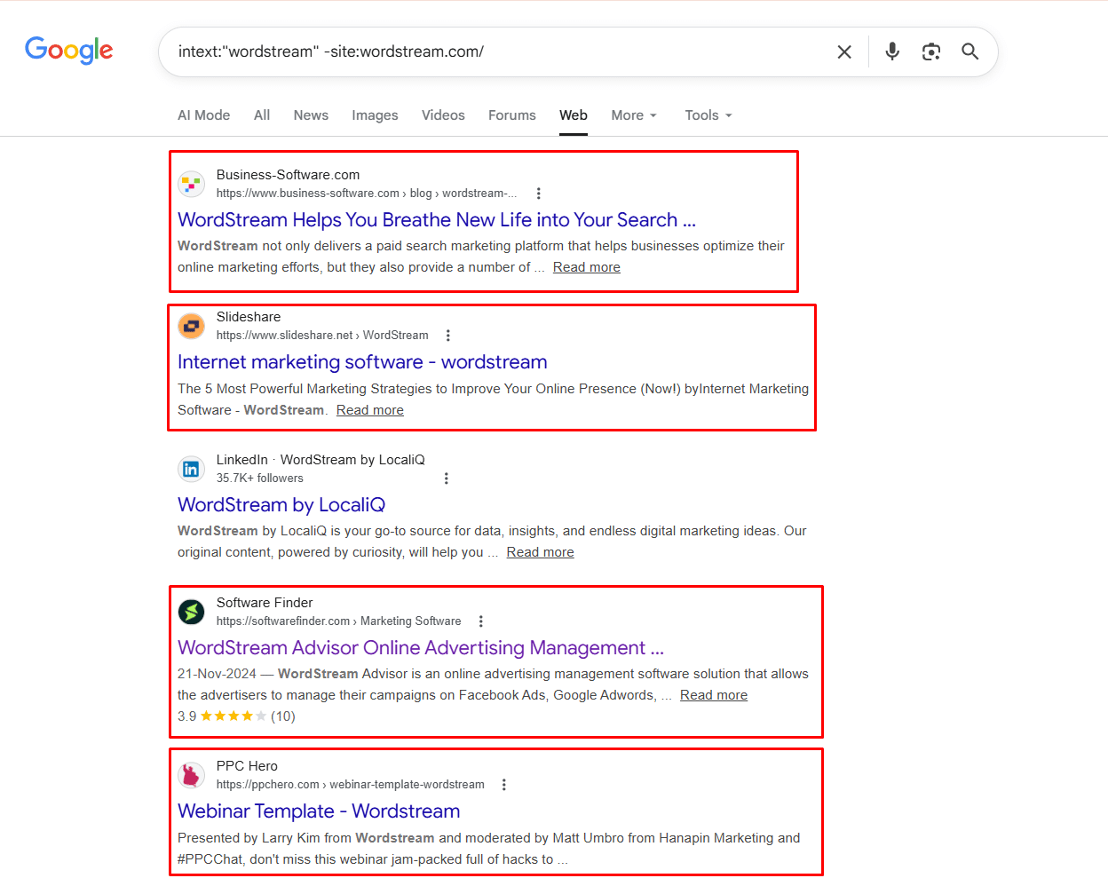Open the three-dot menu for Business-Software.com result
1108x886 pixels.
coord(538,194)
